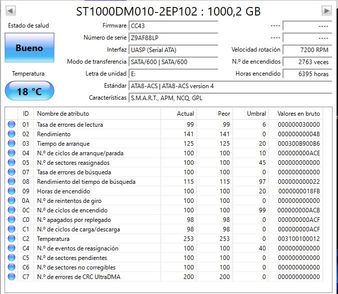The width and height of the screenshot is (338, 294).
Task: Select row text 'Tasa de errores de lectura'
Action: click(x=70, y=125)
